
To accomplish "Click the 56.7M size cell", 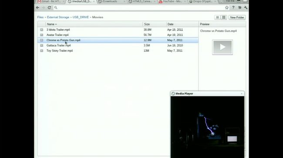I will pos(148,35).
